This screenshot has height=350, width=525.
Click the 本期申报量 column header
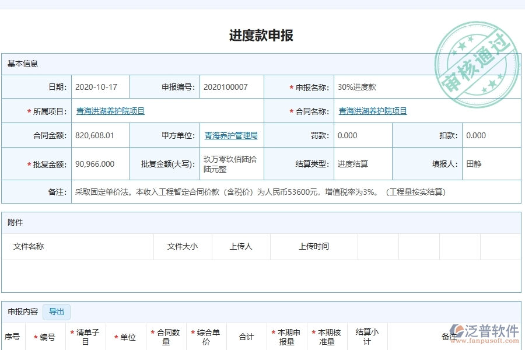pos(289,336)
